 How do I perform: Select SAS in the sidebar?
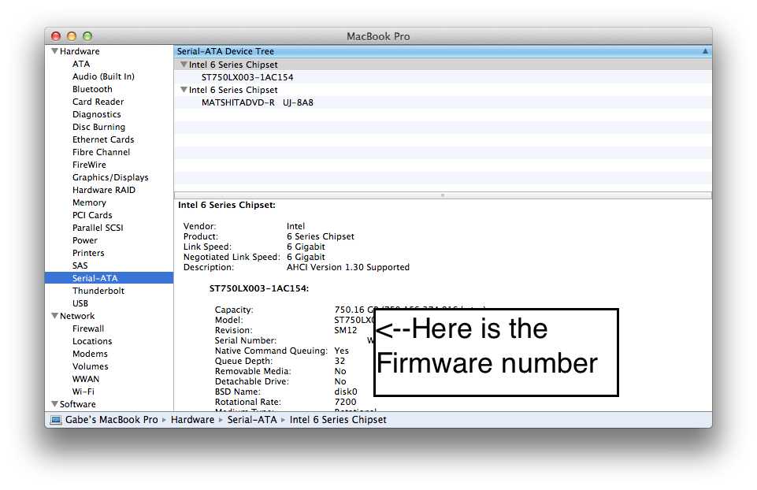[80, 265]
